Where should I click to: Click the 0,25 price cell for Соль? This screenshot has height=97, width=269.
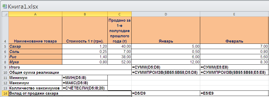pos(85,51)
